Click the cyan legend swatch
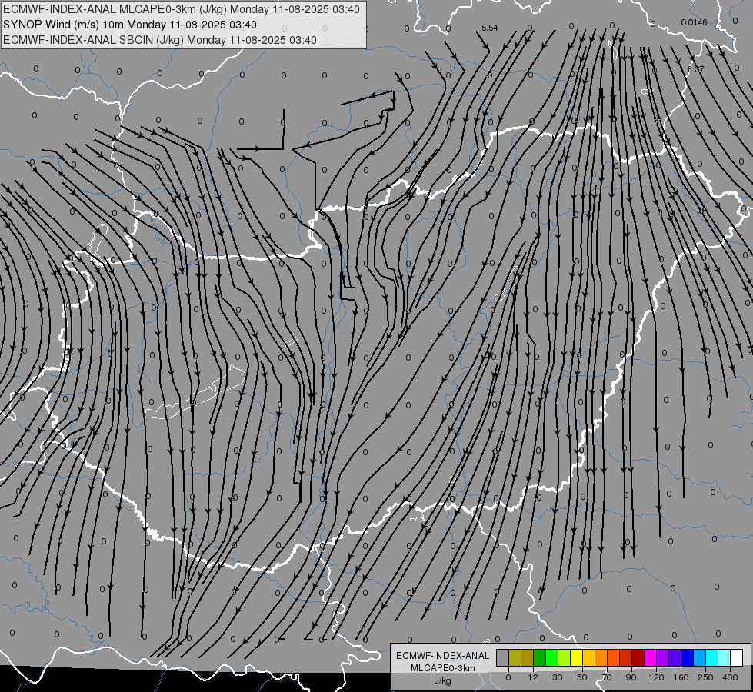This screenshot has width=753, height=692. pyautogui.click(x=711, y=657)
